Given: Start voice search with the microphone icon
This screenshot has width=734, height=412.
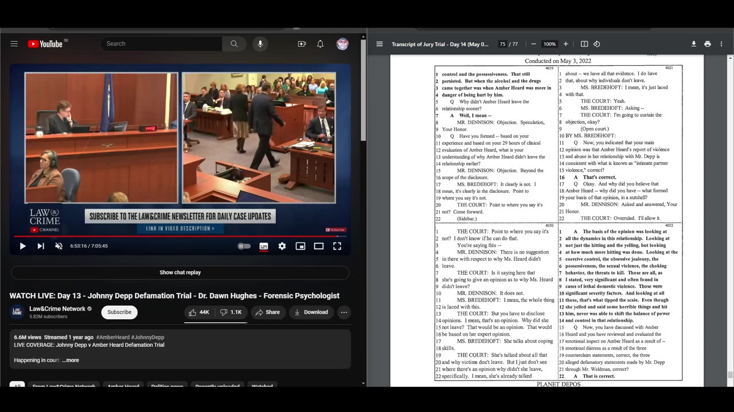Looking at the screenshot, I should (x=260, y=44).
